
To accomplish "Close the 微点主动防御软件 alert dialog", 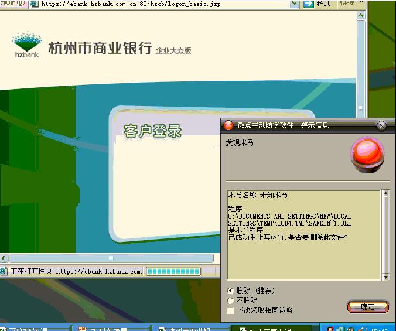I will click(381, 125).
